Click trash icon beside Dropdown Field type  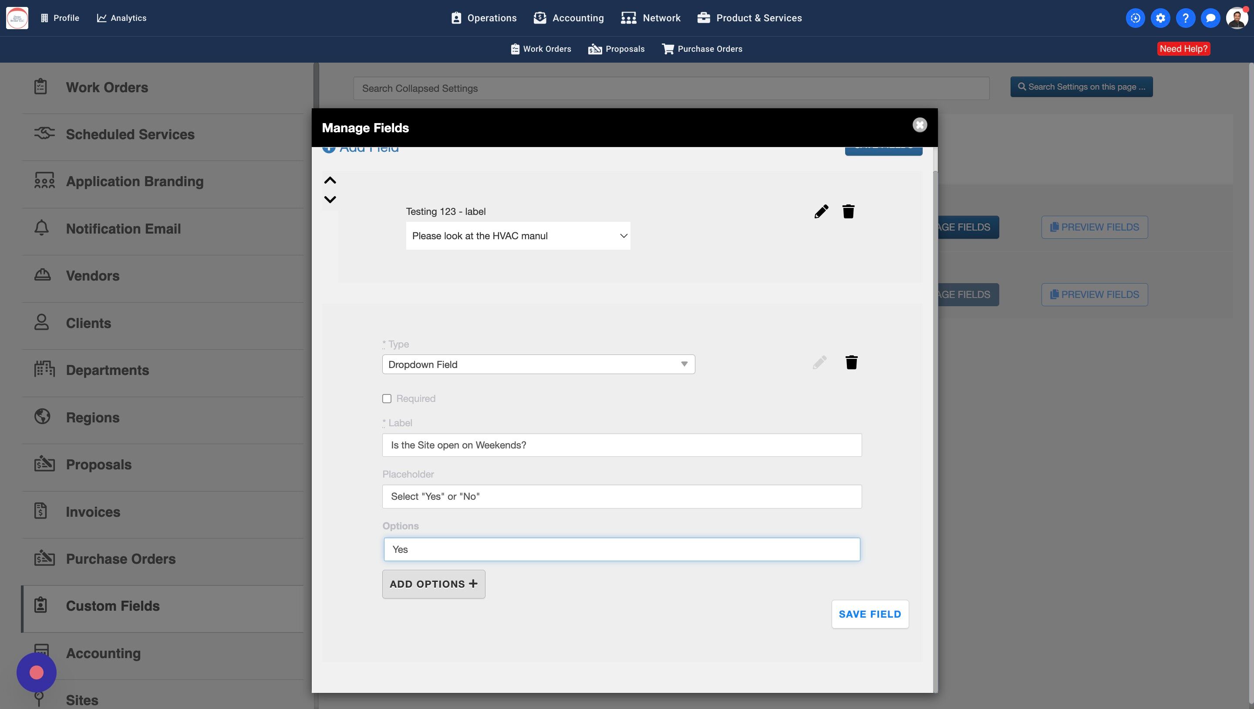[x=851, y=362]
